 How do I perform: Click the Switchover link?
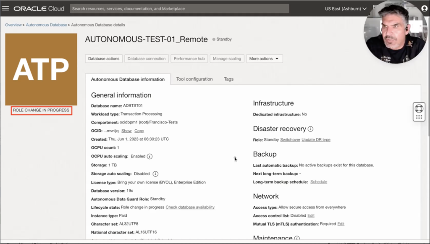point(290,139)
